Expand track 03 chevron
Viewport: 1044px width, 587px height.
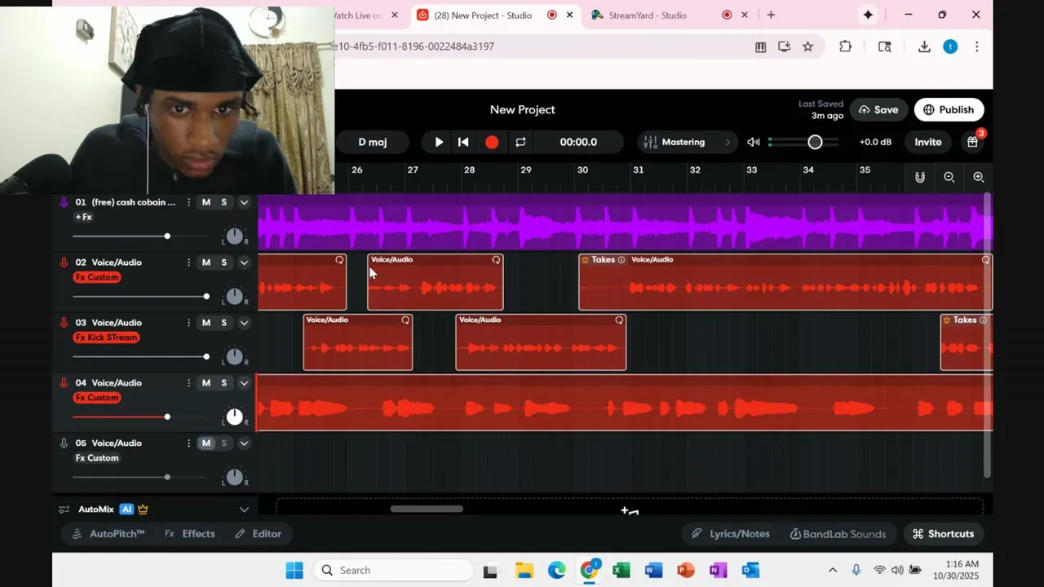coord(244,323)
